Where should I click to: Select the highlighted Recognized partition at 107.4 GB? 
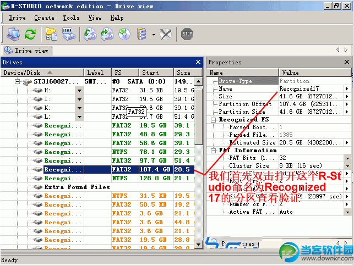coord(97,169)
